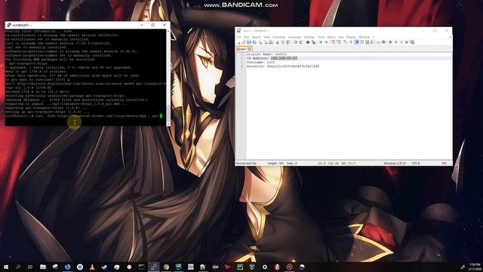Click the UTF-8 encoding status entry

(416, 163)
